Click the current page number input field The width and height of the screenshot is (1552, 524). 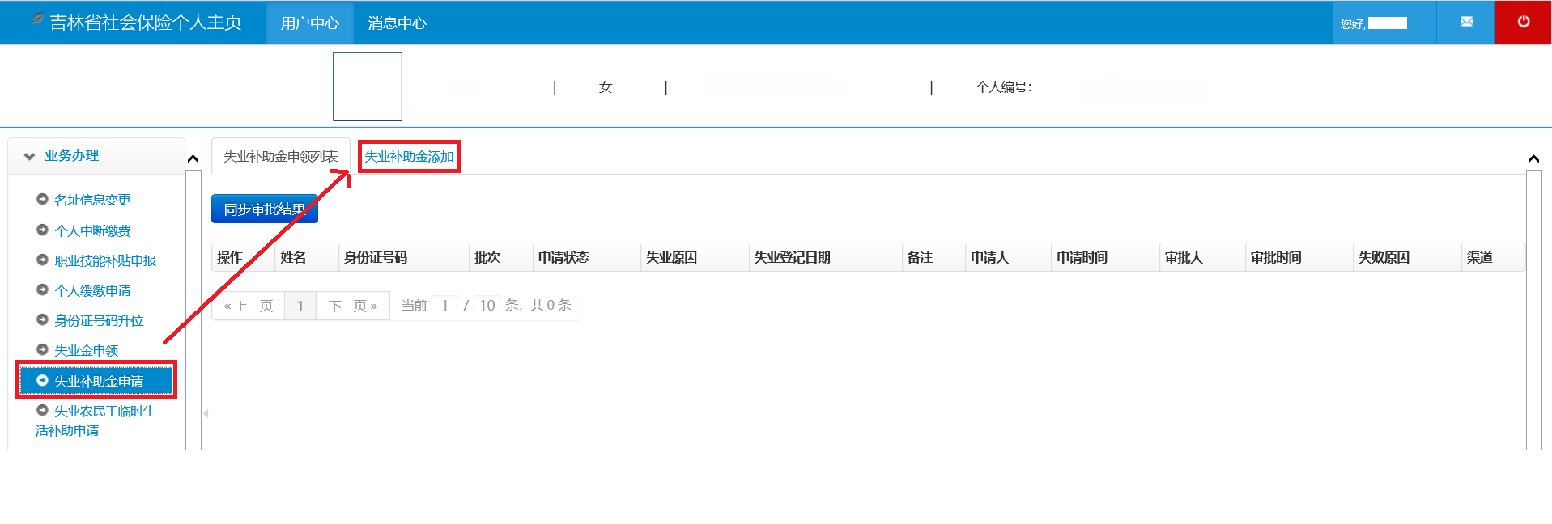[445, 306]
